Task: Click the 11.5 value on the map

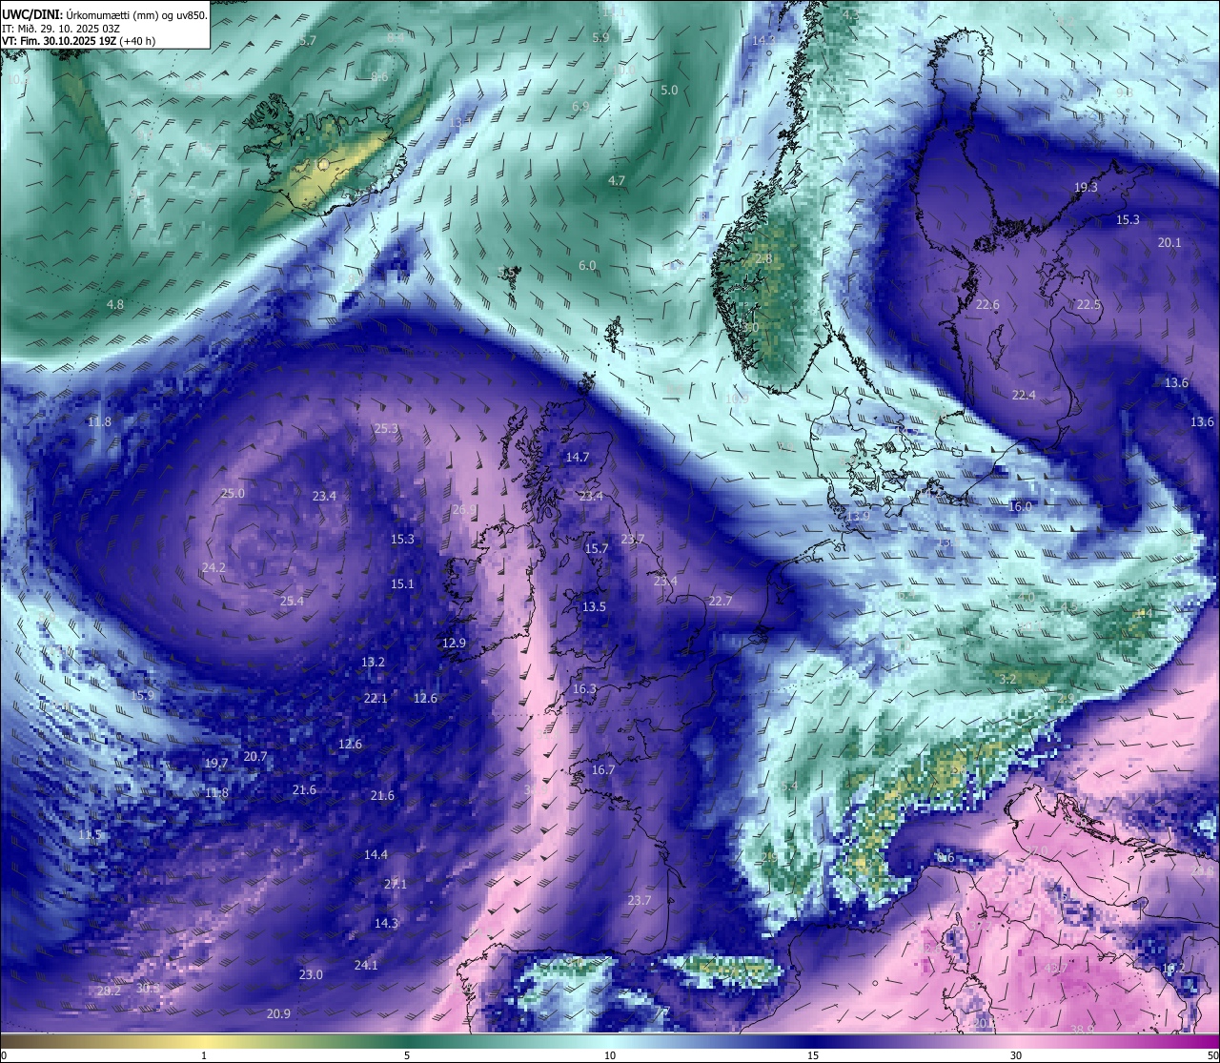Action: coord(89,835)
